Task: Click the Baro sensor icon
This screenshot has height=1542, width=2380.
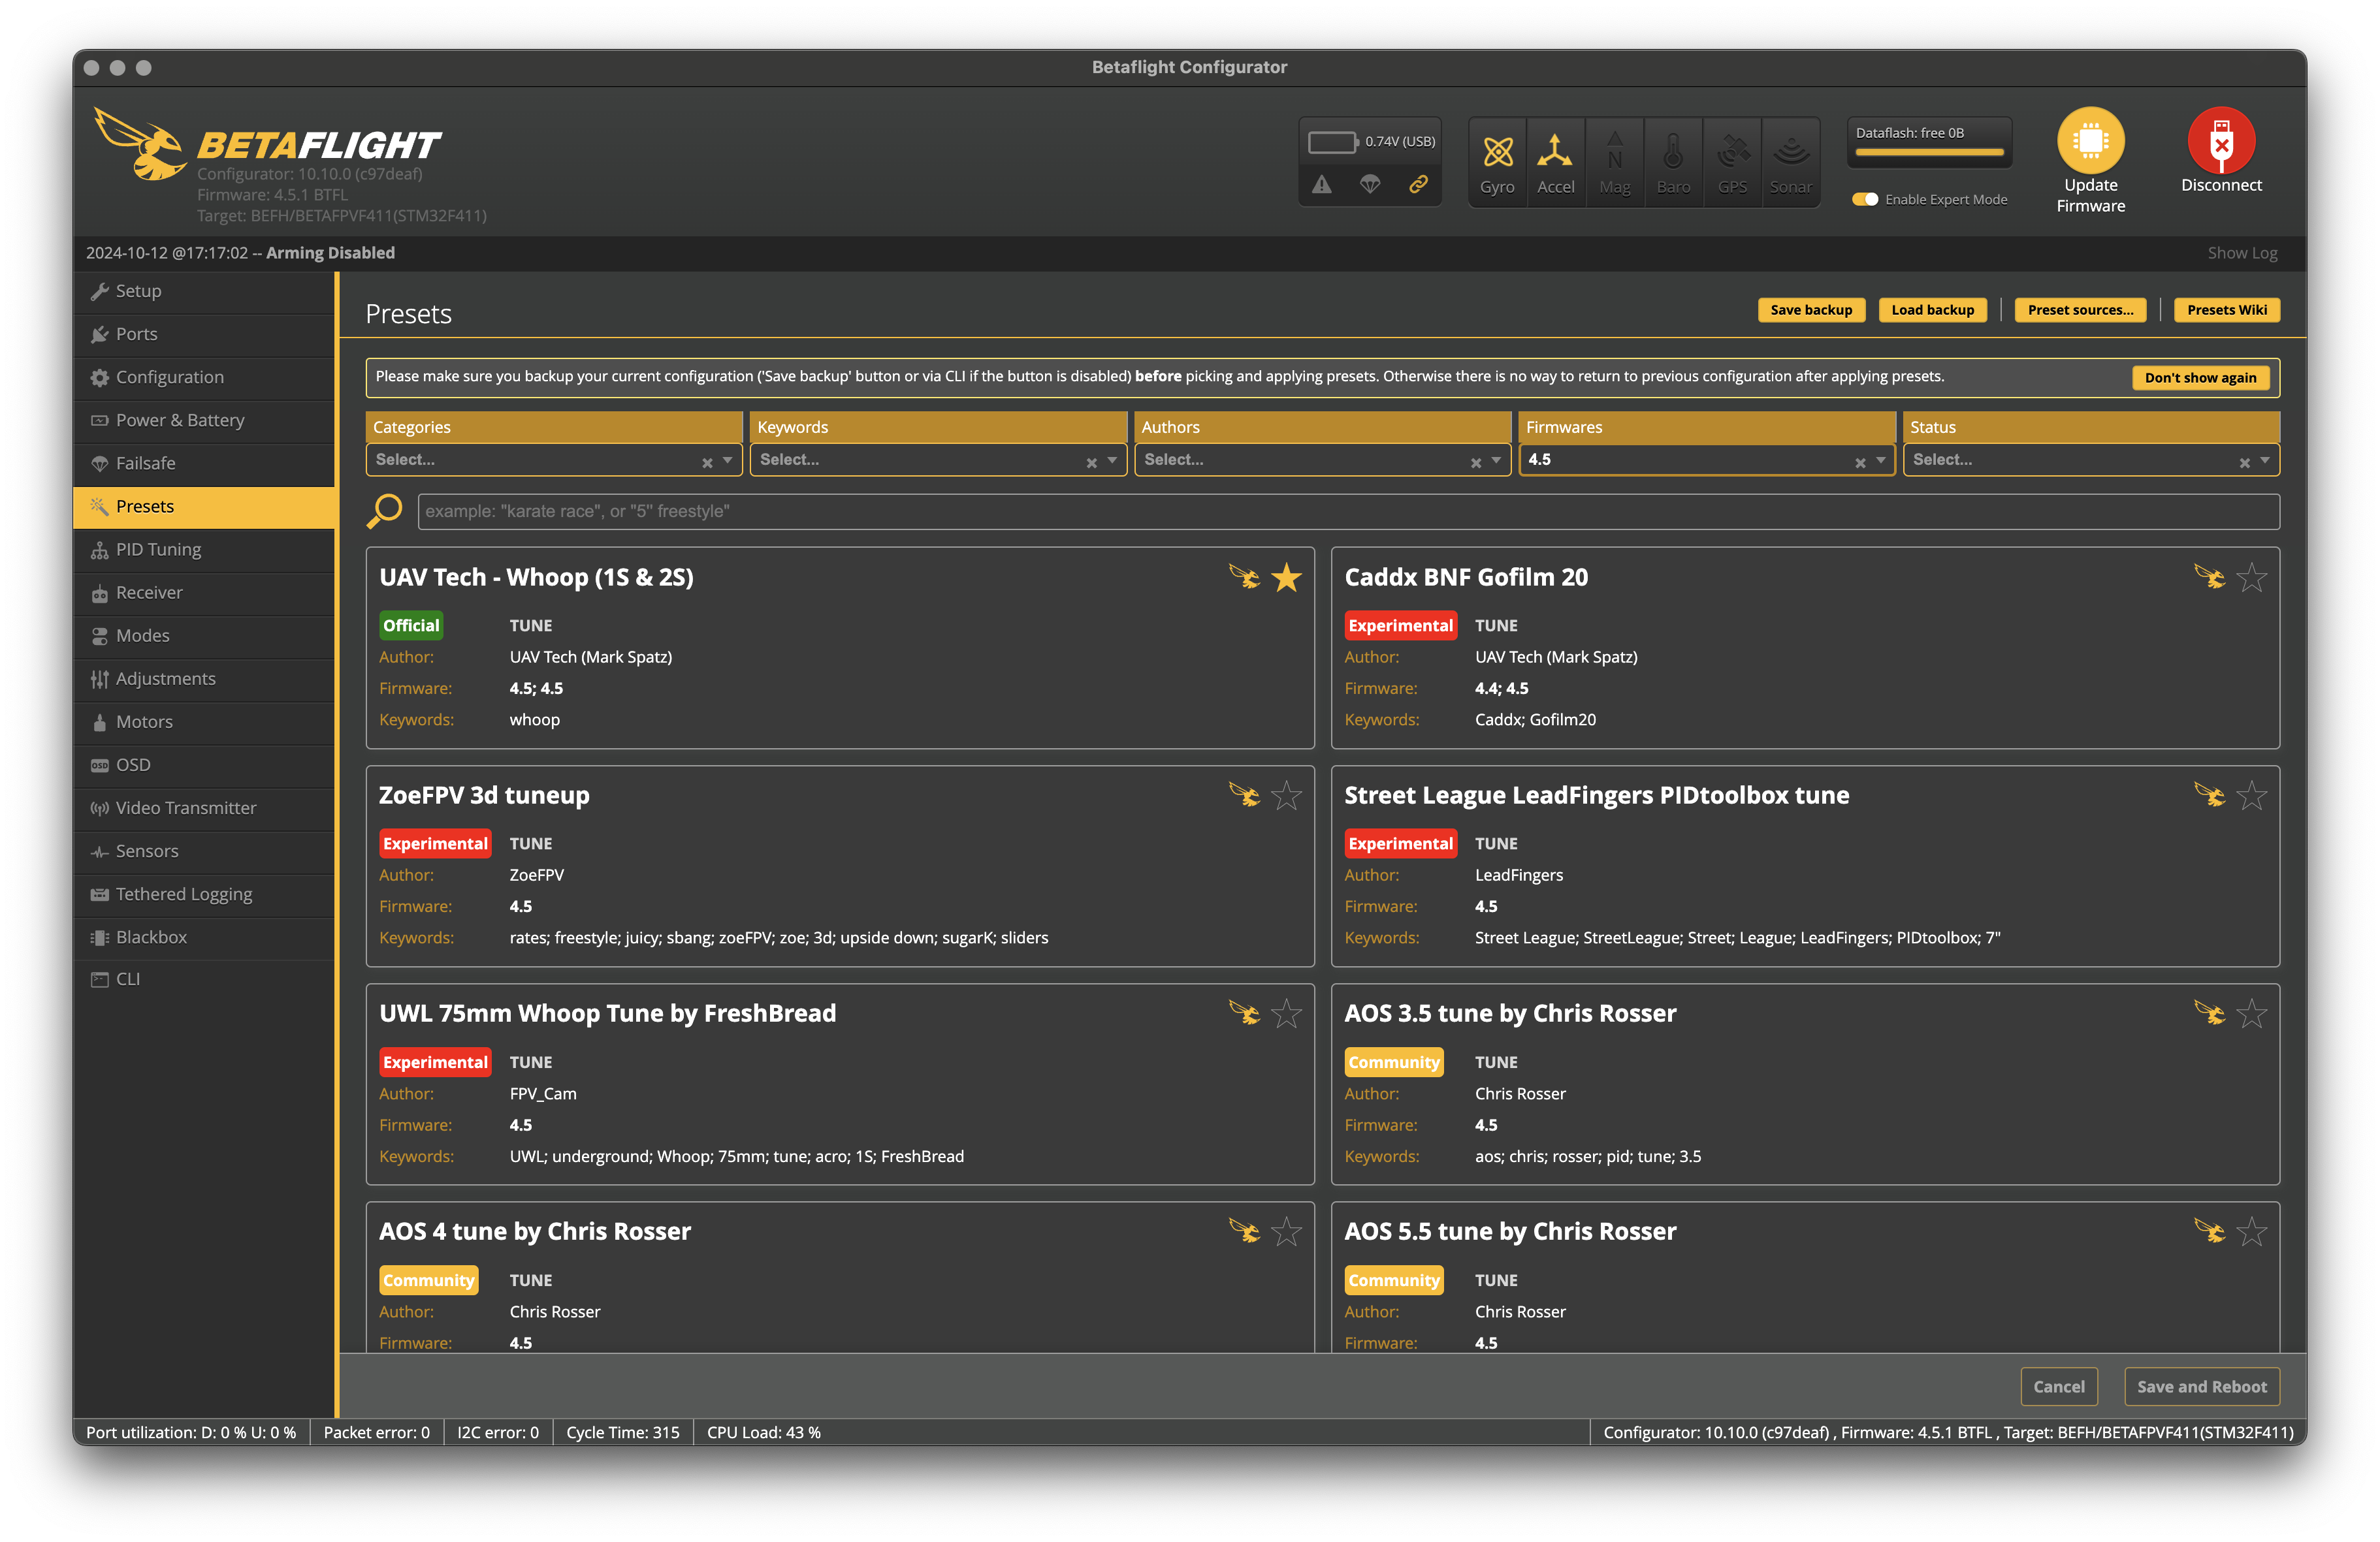Action: [1673, 152]
